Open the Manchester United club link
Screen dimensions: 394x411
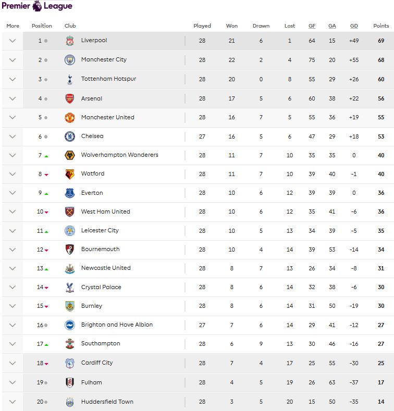pyautogui.click(x=107, y=117)
